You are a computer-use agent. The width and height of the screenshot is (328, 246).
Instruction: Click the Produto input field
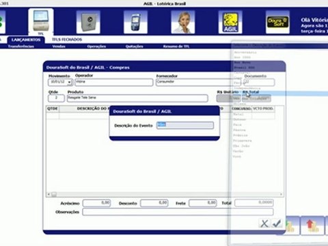(137, 98)
